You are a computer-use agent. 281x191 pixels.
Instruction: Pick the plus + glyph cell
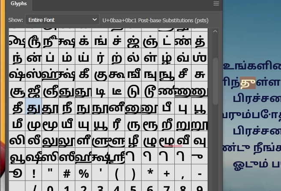pos(167,173)
